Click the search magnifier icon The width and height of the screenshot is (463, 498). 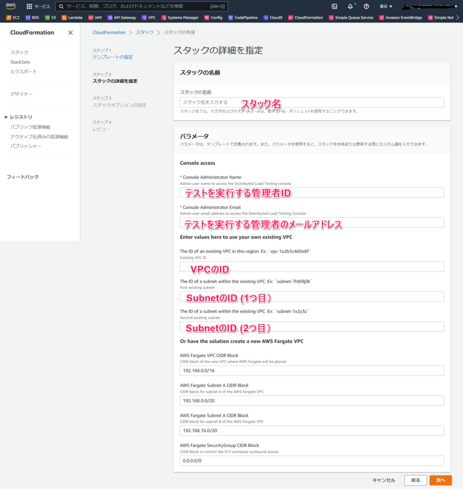click(x=61, y=6)
